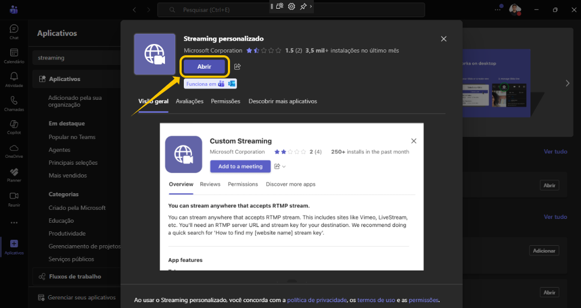Click Streaming personalizado app icon
581x308 pixels.
154,54
